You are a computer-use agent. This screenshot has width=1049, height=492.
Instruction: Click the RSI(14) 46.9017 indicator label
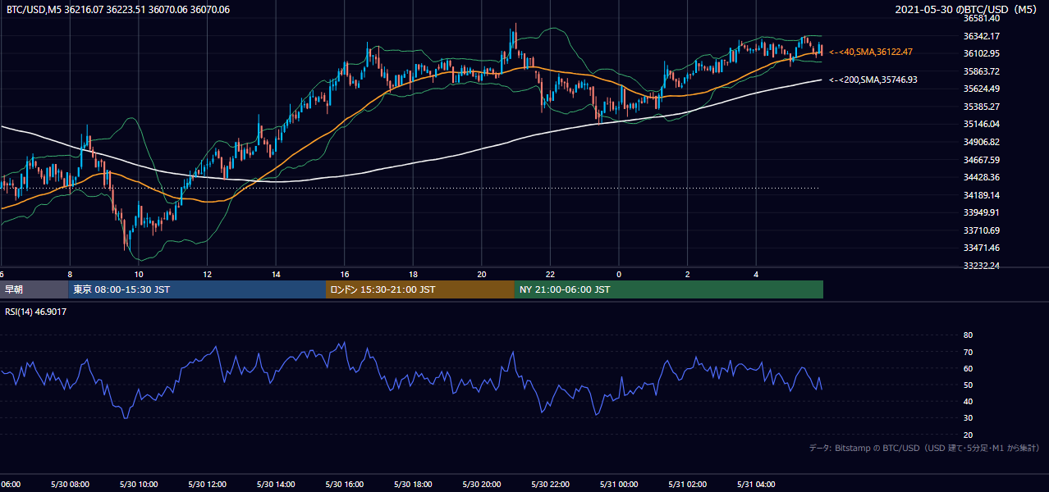36,312
